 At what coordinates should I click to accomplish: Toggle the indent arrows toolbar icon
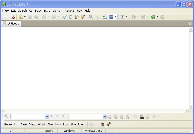105,17
